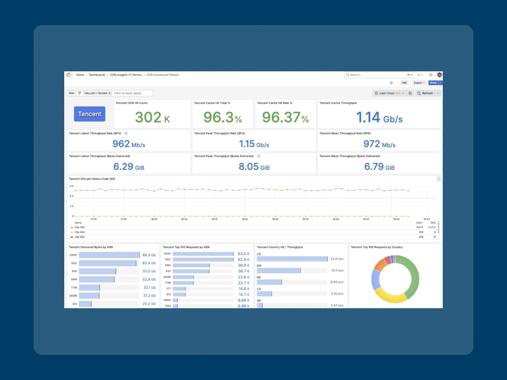507x380 pixels.
Task: Zoom out the time range
Action: (410, 93)
